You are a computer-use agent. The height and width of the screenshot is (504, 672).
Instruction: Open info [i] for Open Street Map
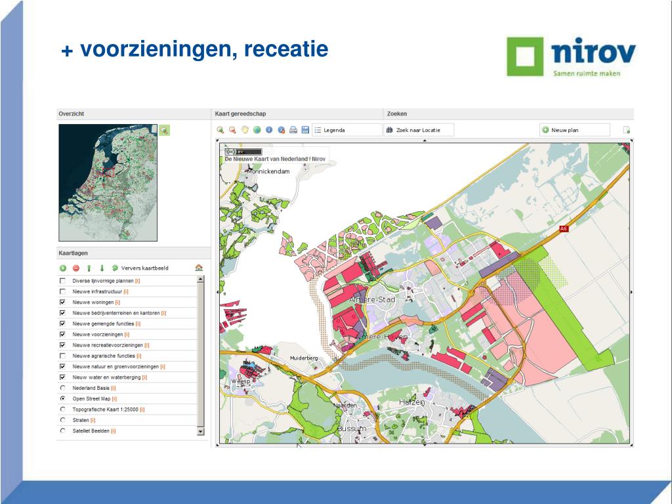pyautogui.click(x=114, y=399)
